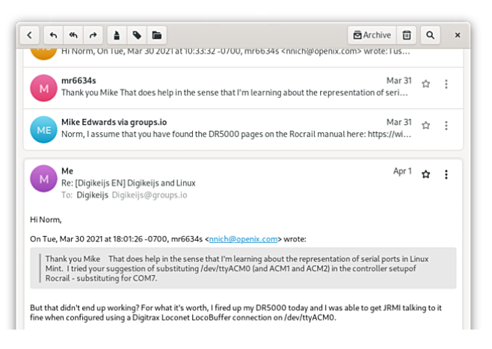This screenshot has height=349, width=492.
Task: Open the label tag menu
Action: tap(137, 34)
